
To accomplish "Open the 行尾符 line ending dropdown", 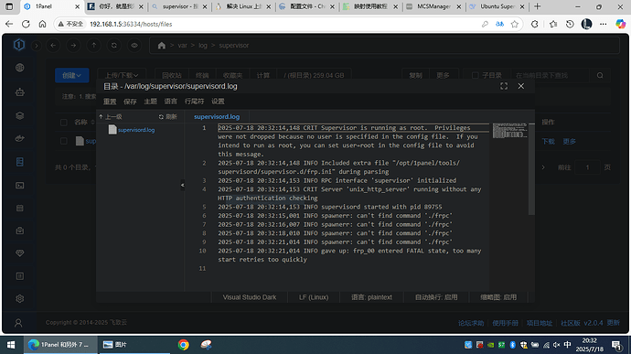I will [194, 102].
